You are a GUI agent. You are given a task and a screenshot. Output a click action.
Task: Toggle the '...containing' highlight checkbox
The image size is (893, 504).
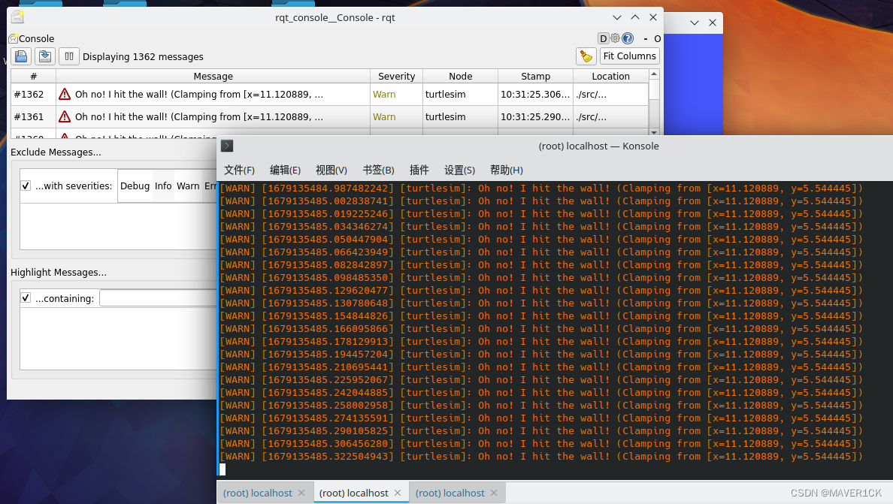tap(26, 297)
